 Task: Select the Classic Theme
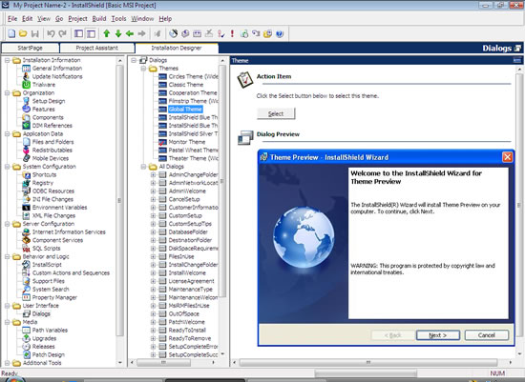186,85
